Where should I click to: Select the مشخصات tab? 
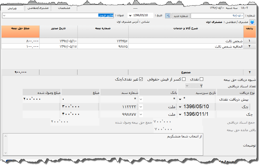[64, 8]
